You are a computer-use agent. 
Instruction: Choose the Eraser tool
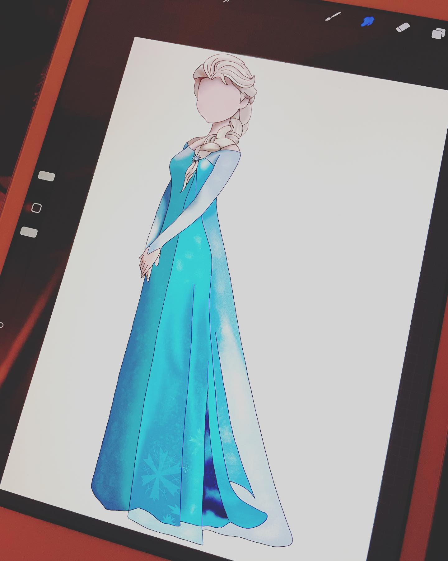click(403, 27)
